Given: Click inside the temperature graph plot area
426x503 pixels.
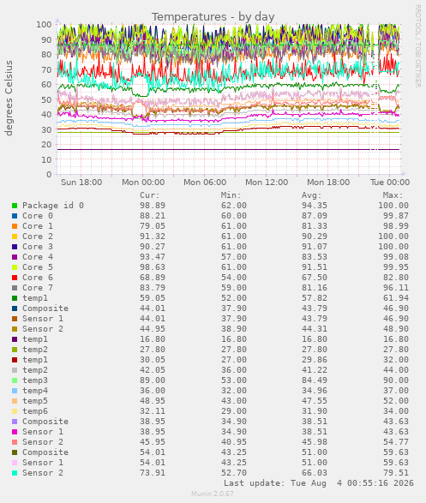Looking at the screenshot, I should (x=229, y=99).
